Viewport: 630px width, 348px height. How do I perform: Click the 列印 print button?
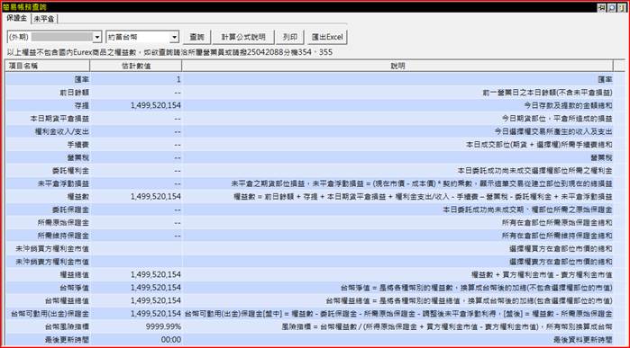[290, 37]
